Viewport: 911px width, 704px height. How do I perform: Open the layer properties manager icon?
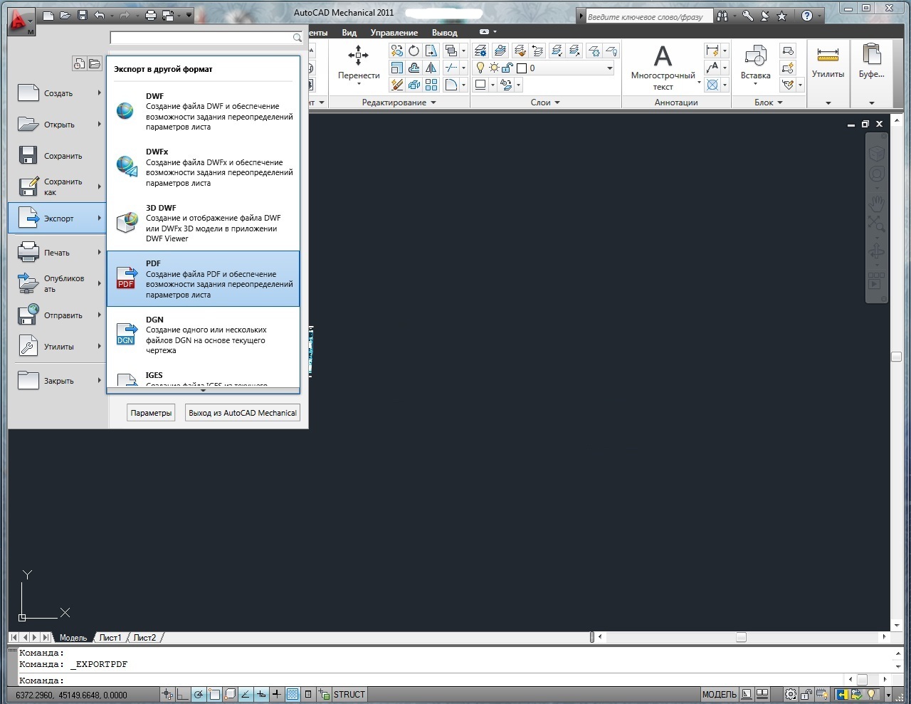coord(480,51)
